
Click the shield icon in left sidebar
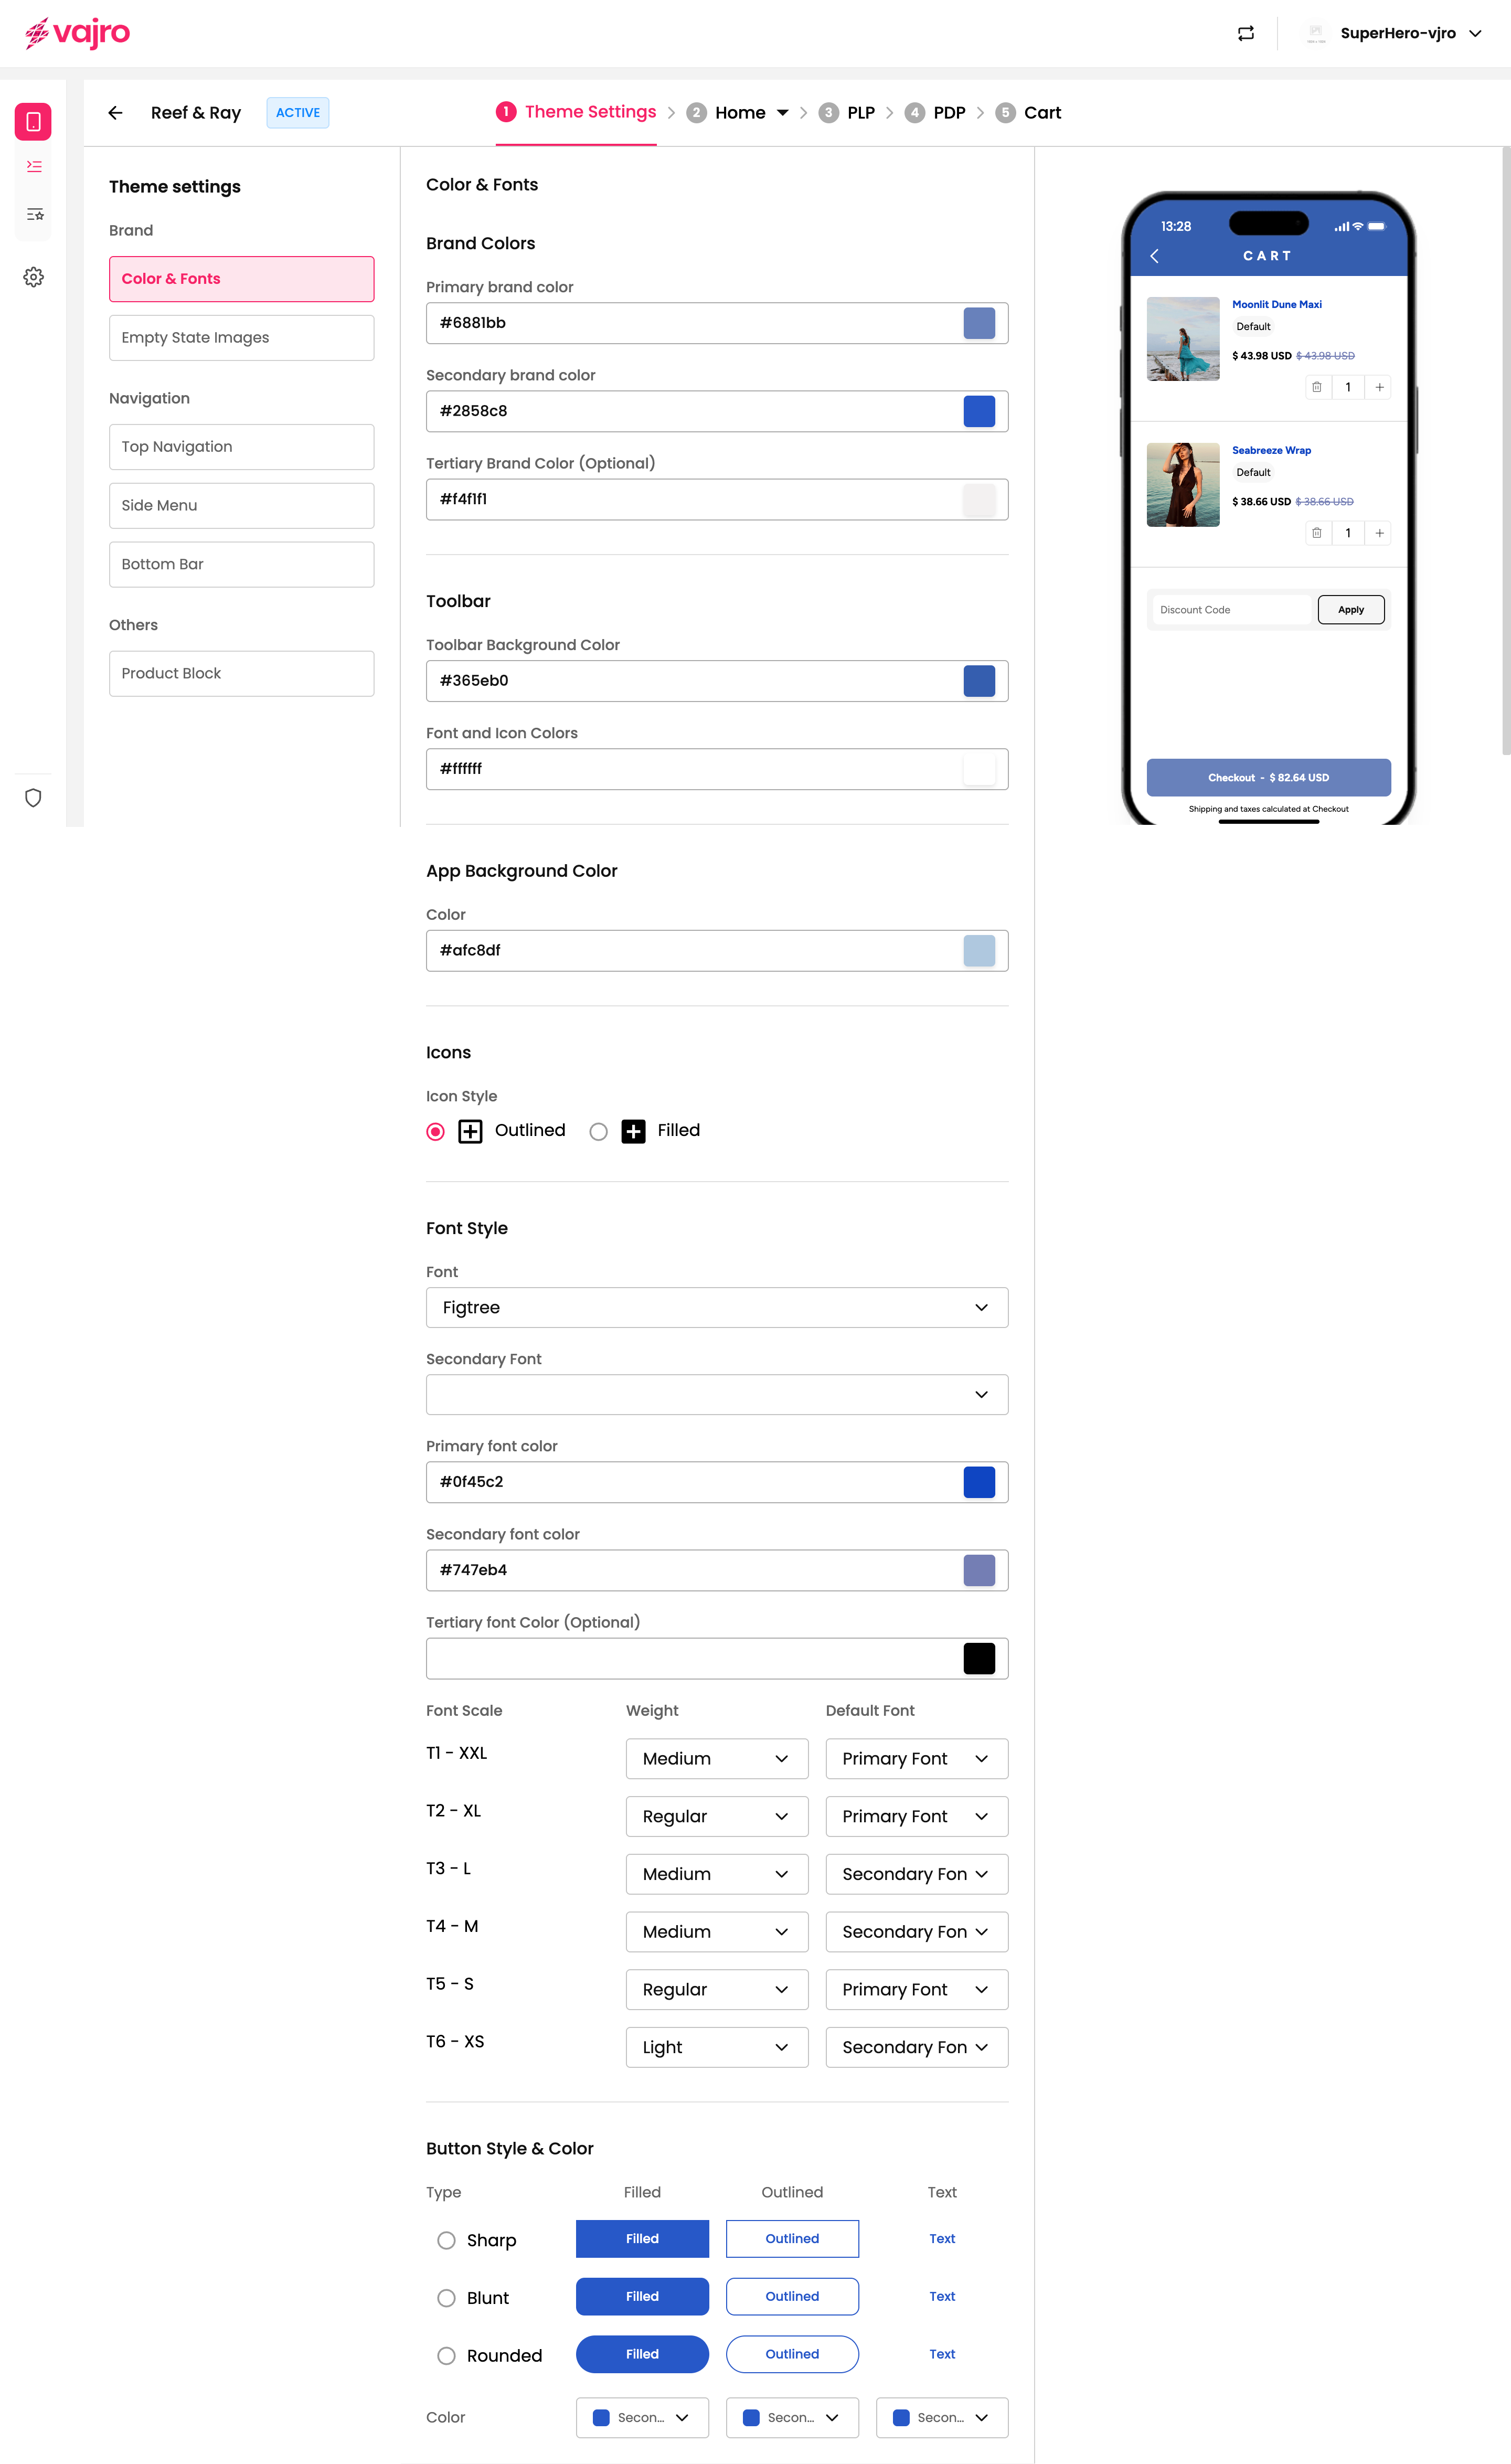[x=33, y=798]
